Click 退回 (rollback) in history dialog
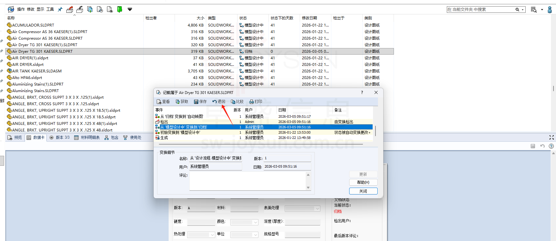The height and width of the screenshot is (241, 556). click(219, 101)
